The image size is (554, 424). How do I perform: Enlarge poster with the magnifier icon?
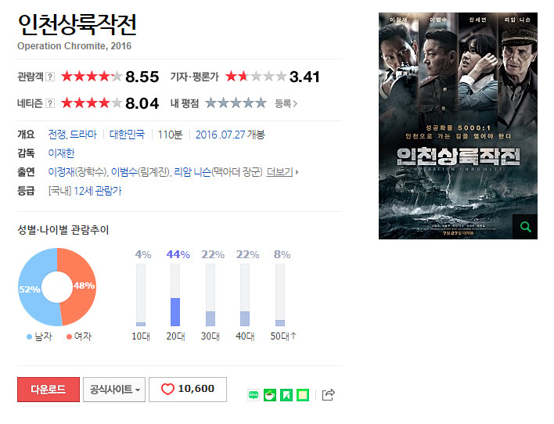(525, 227)
